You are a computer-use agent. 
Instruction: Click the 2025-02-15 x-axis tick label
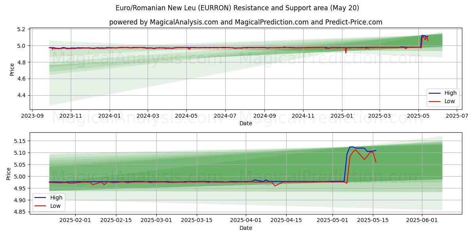[x=116, y=220]
